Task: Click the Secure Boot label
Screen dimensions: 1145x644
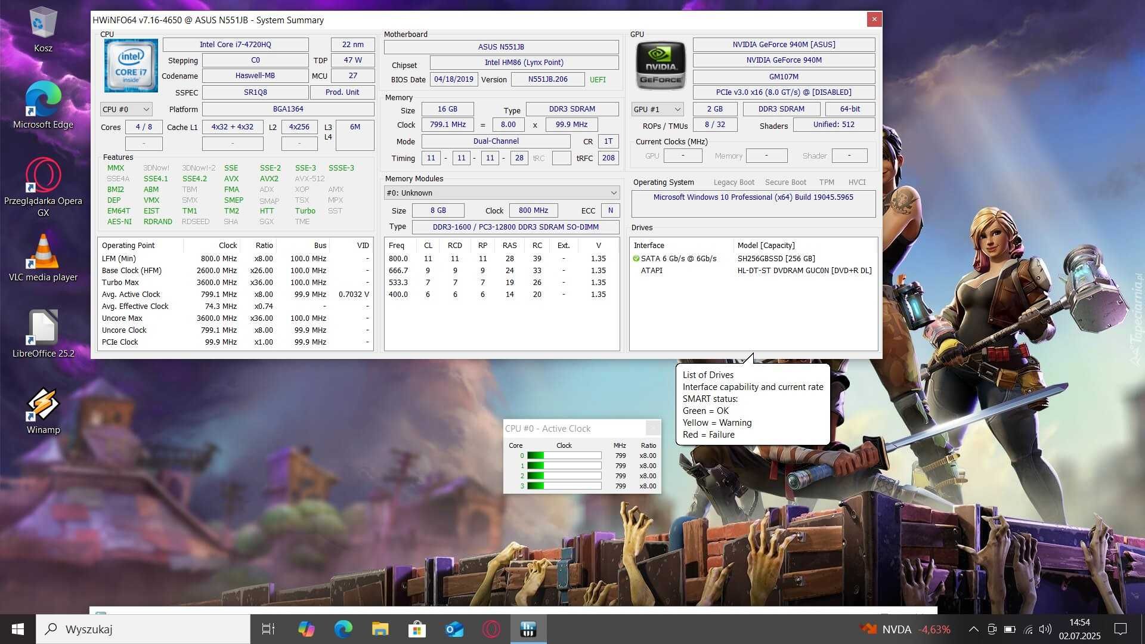Action: click(x=785, y=182)
